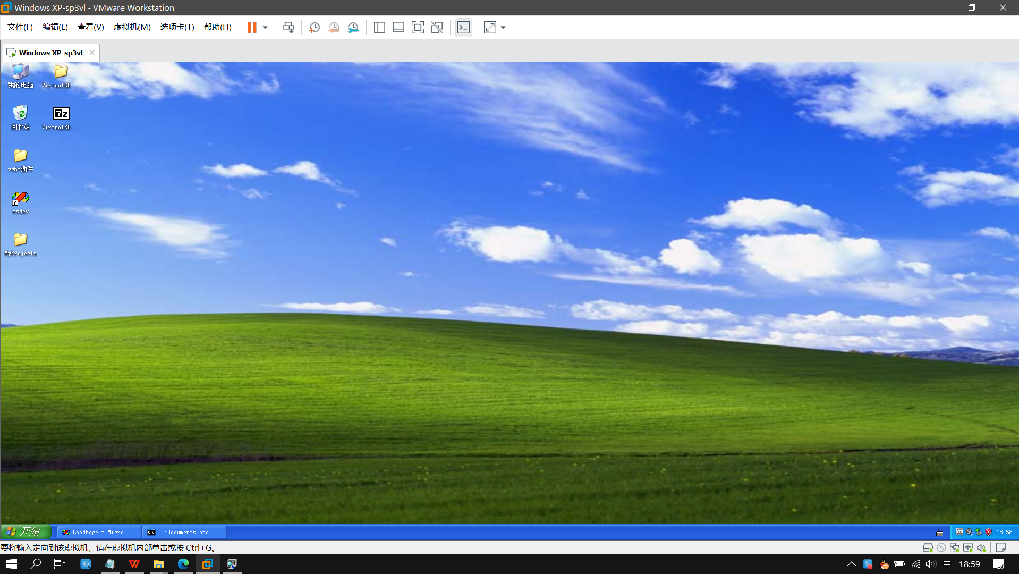Click the XP security alert shield icon
This screenshot has height=574, width=1019.
tap(988, 531)
